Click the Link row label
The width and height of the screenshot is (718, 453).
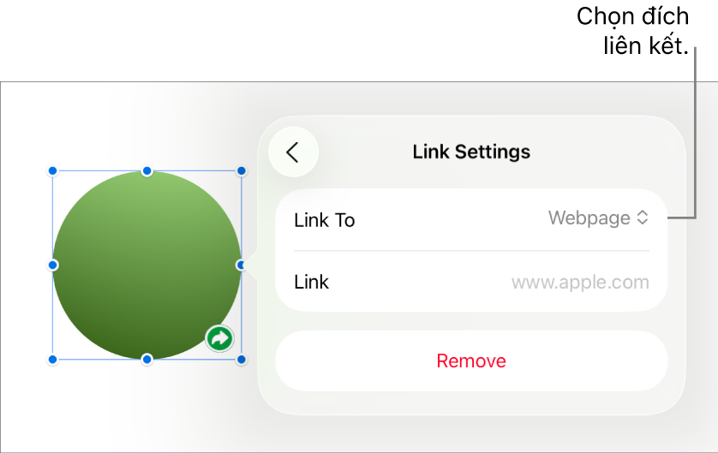[x=311, y=282]
